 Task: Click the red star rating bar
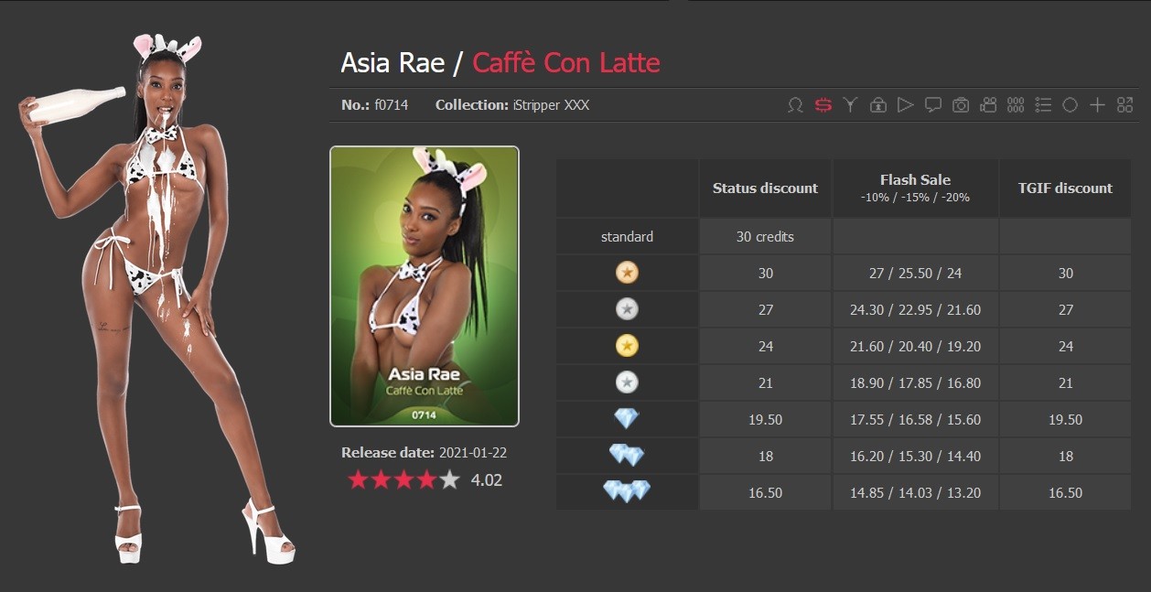pos(403,479)
